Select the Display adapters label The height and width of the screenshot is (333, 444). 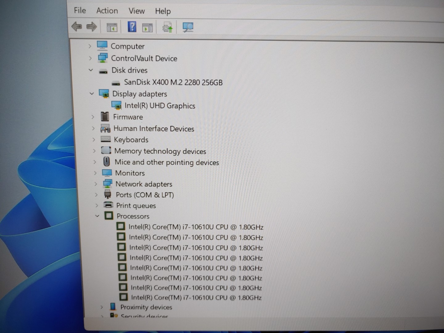click(140, 94)
